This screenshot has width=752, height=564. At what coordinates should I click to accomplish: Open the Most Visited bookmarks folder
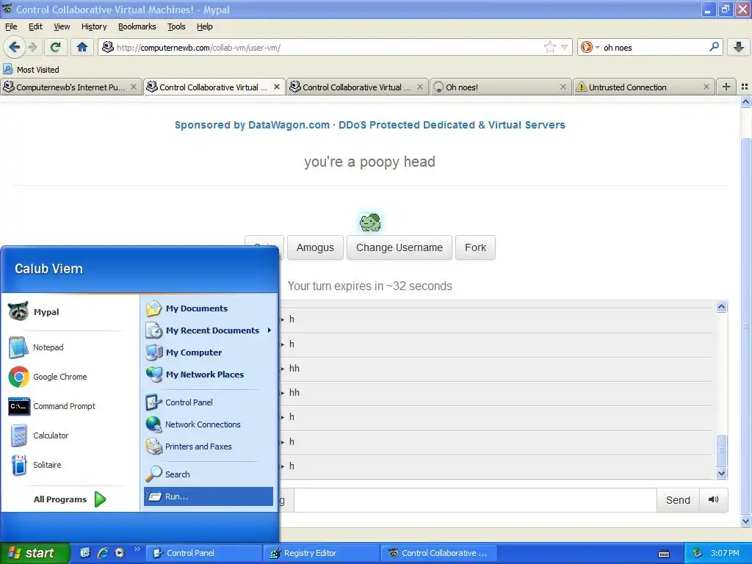coord(31,70)
